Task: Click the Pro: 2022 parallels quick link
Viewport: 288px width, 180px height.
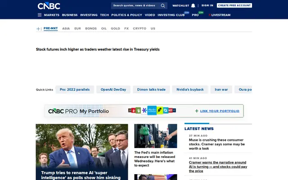Action: 75,90
